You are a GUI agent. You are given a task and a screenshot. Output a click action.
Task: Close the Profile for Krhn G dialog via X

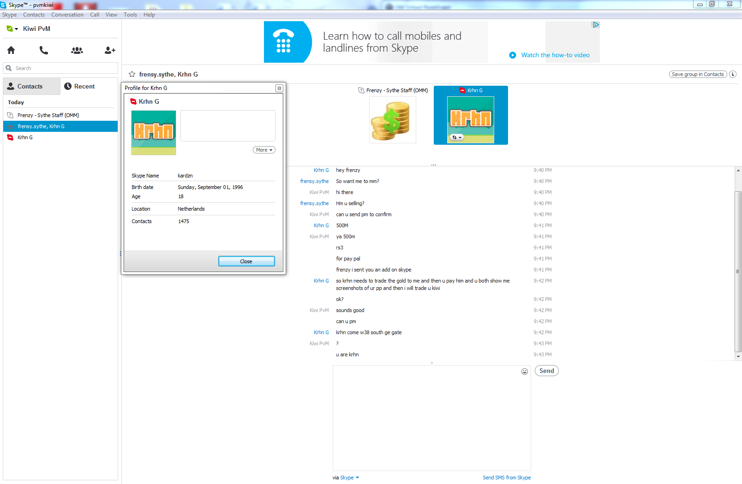click(279, 88)
